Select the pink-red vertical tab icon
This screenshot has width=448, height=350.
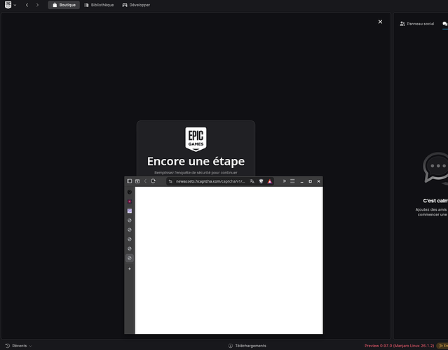coord(130,202)
